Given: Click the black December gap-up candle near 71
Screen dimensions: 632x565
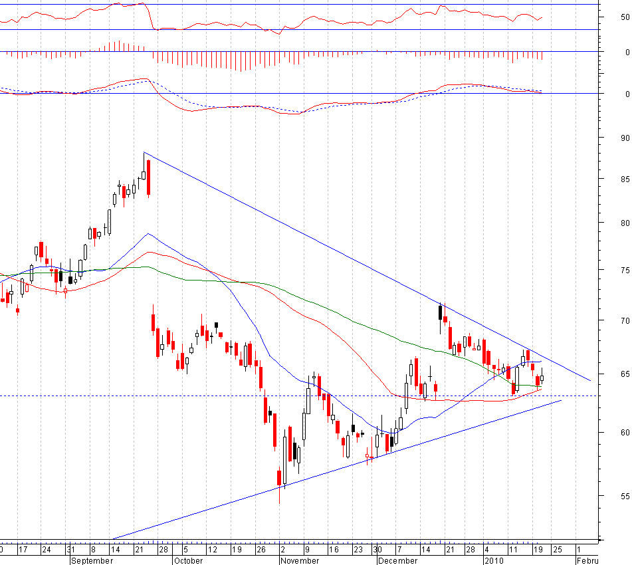Looking at the screenshot, I should pyautogui.click(x=440, y=312).
